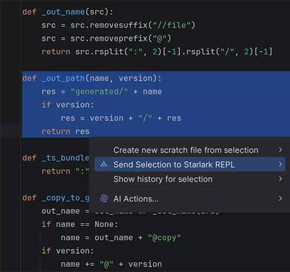The width and height of the screenshot is (290, 272).
Task: Select Create new scratch file from selection
Action: (190, 150)
